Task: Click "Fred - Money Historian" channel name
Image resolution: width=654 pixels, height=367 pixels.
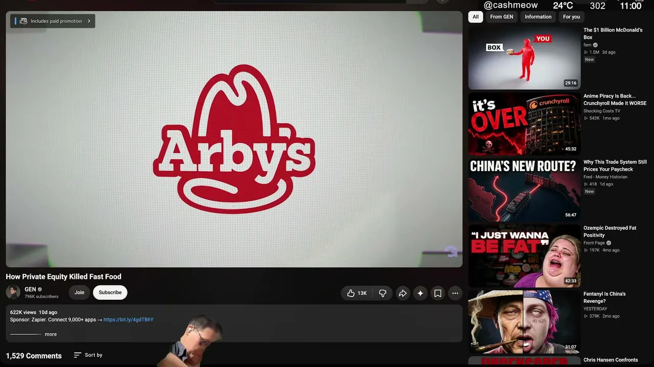Action: pos(605,177)
